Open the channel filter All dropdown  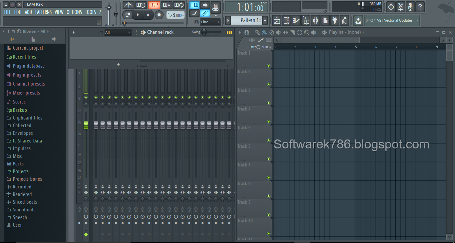118,32
